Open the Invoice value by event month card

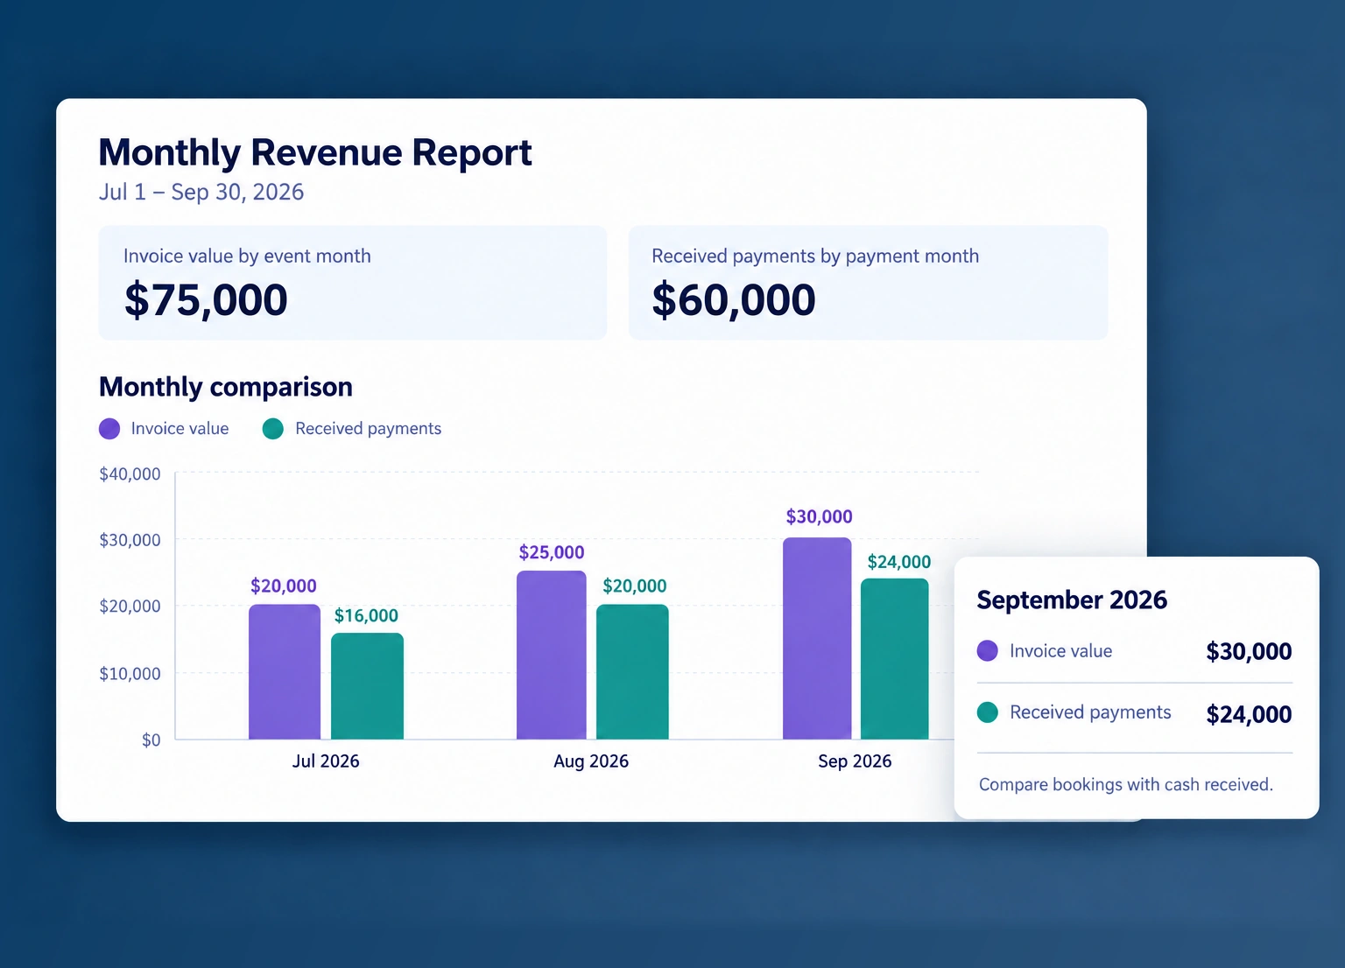pos(353,283)
